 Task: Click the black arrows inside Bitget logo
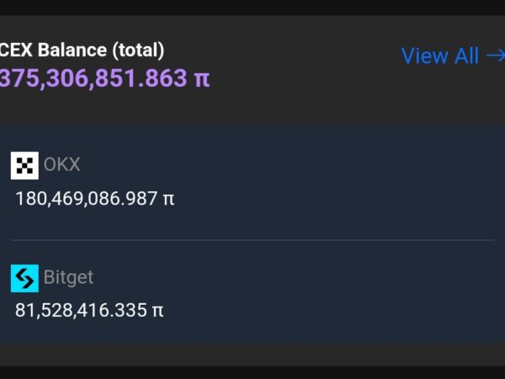(24, 279)
